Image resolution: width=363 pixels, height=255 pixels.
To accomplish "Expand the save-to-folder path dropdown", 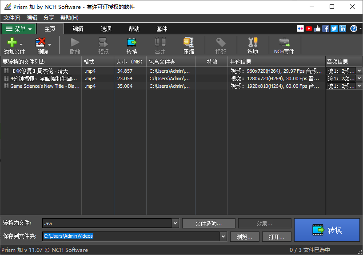I will pyautogui.click(x=223, y=236).
